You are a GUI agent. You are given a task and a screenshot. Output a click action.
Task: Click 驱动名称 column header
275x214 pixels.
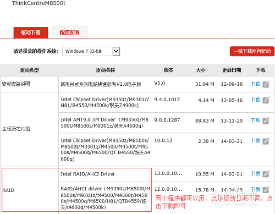pyautogui.click(x=105, y=70)
